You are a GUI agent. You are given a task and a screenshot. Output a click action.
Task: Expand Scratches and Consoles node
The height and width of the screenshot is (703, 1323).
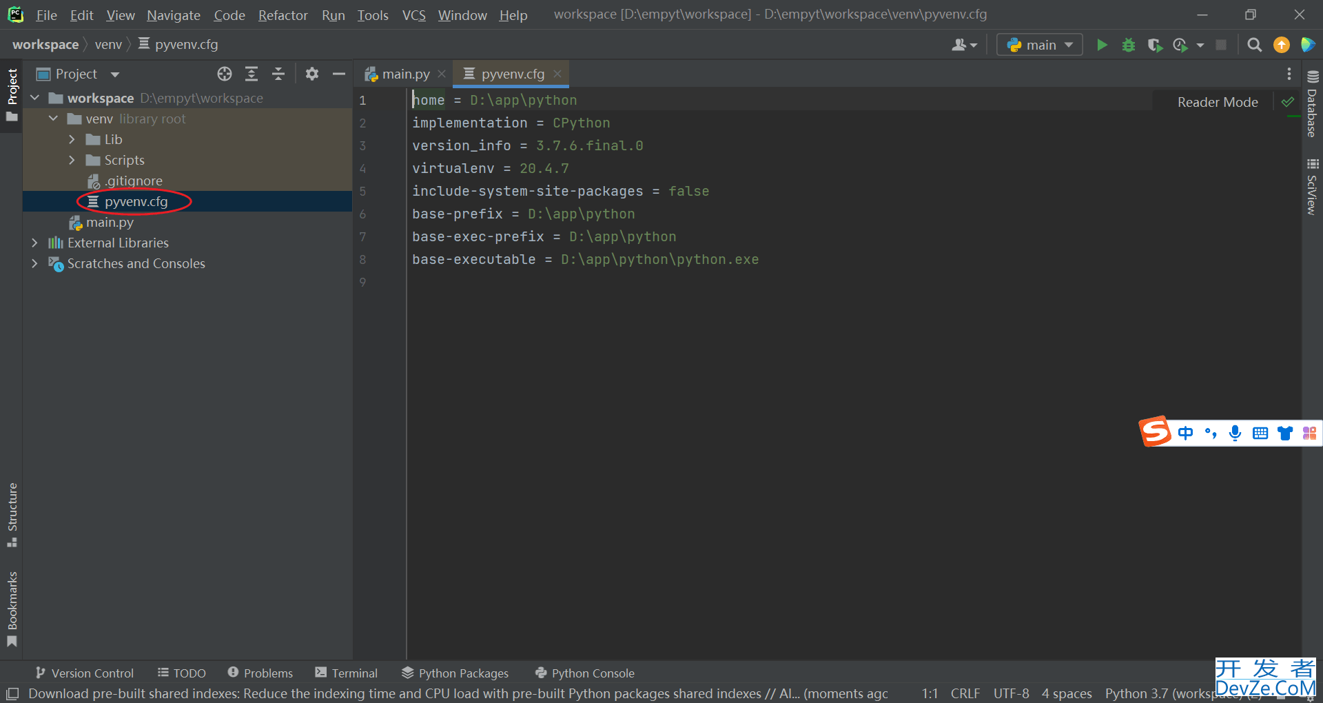35,263
